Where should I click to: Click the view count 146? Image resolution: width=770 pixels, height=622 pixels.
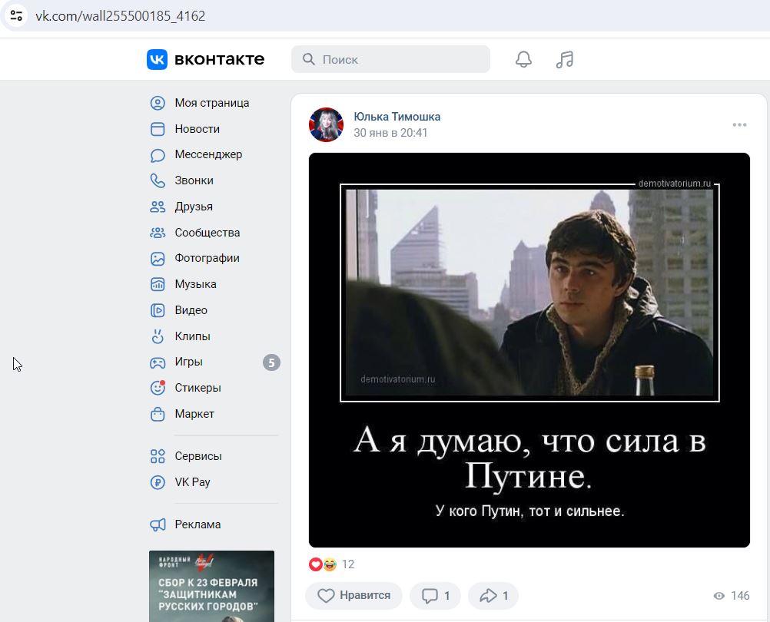(x=740, y=596)
